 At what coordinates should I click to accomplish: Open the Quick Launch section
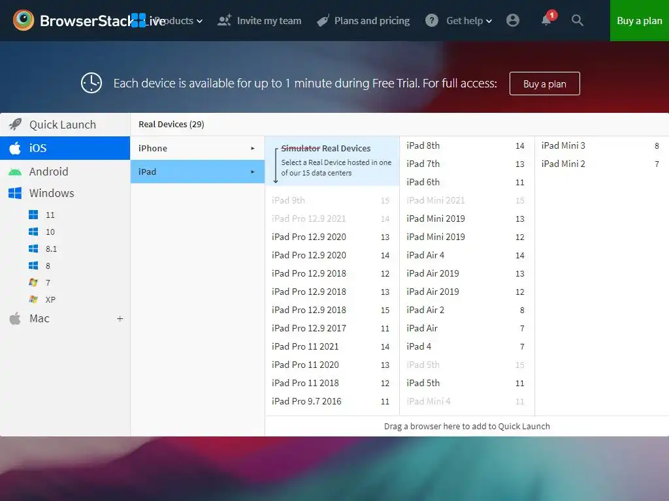[65, 125]
